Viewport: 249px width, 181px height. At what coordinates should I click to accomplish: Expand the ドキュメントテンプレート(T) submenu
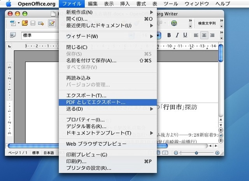coord(108,133)
